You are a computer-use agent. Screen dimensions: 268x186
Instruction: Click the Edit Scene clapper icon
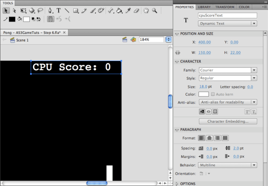(124, 40)
